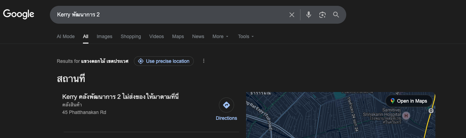Viewport: 466px width, 138px height.
Task: Switch to AI Mode tab
Action: click(66, 36)
